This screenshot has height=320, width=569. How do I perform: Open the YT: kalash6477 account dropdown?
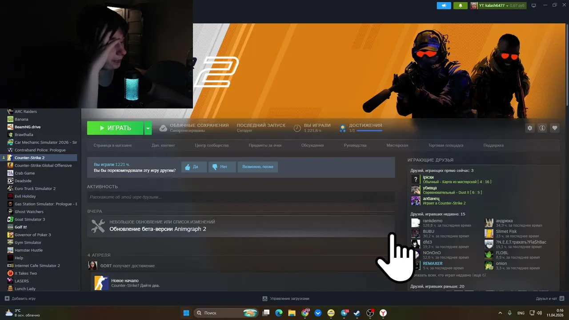[x=498, y=5]
